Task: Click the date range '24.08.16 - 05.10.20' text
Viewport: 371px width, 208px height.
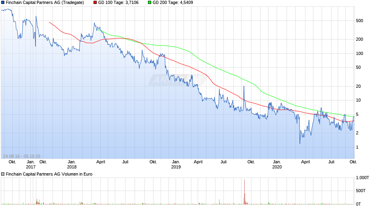Action: point(22,156)
